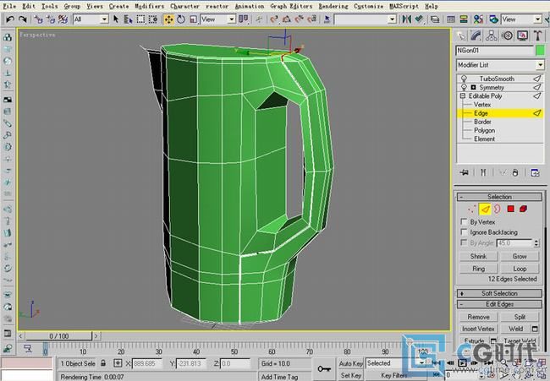Expand the Symmetry modifier plus box

tap(473, 87)
